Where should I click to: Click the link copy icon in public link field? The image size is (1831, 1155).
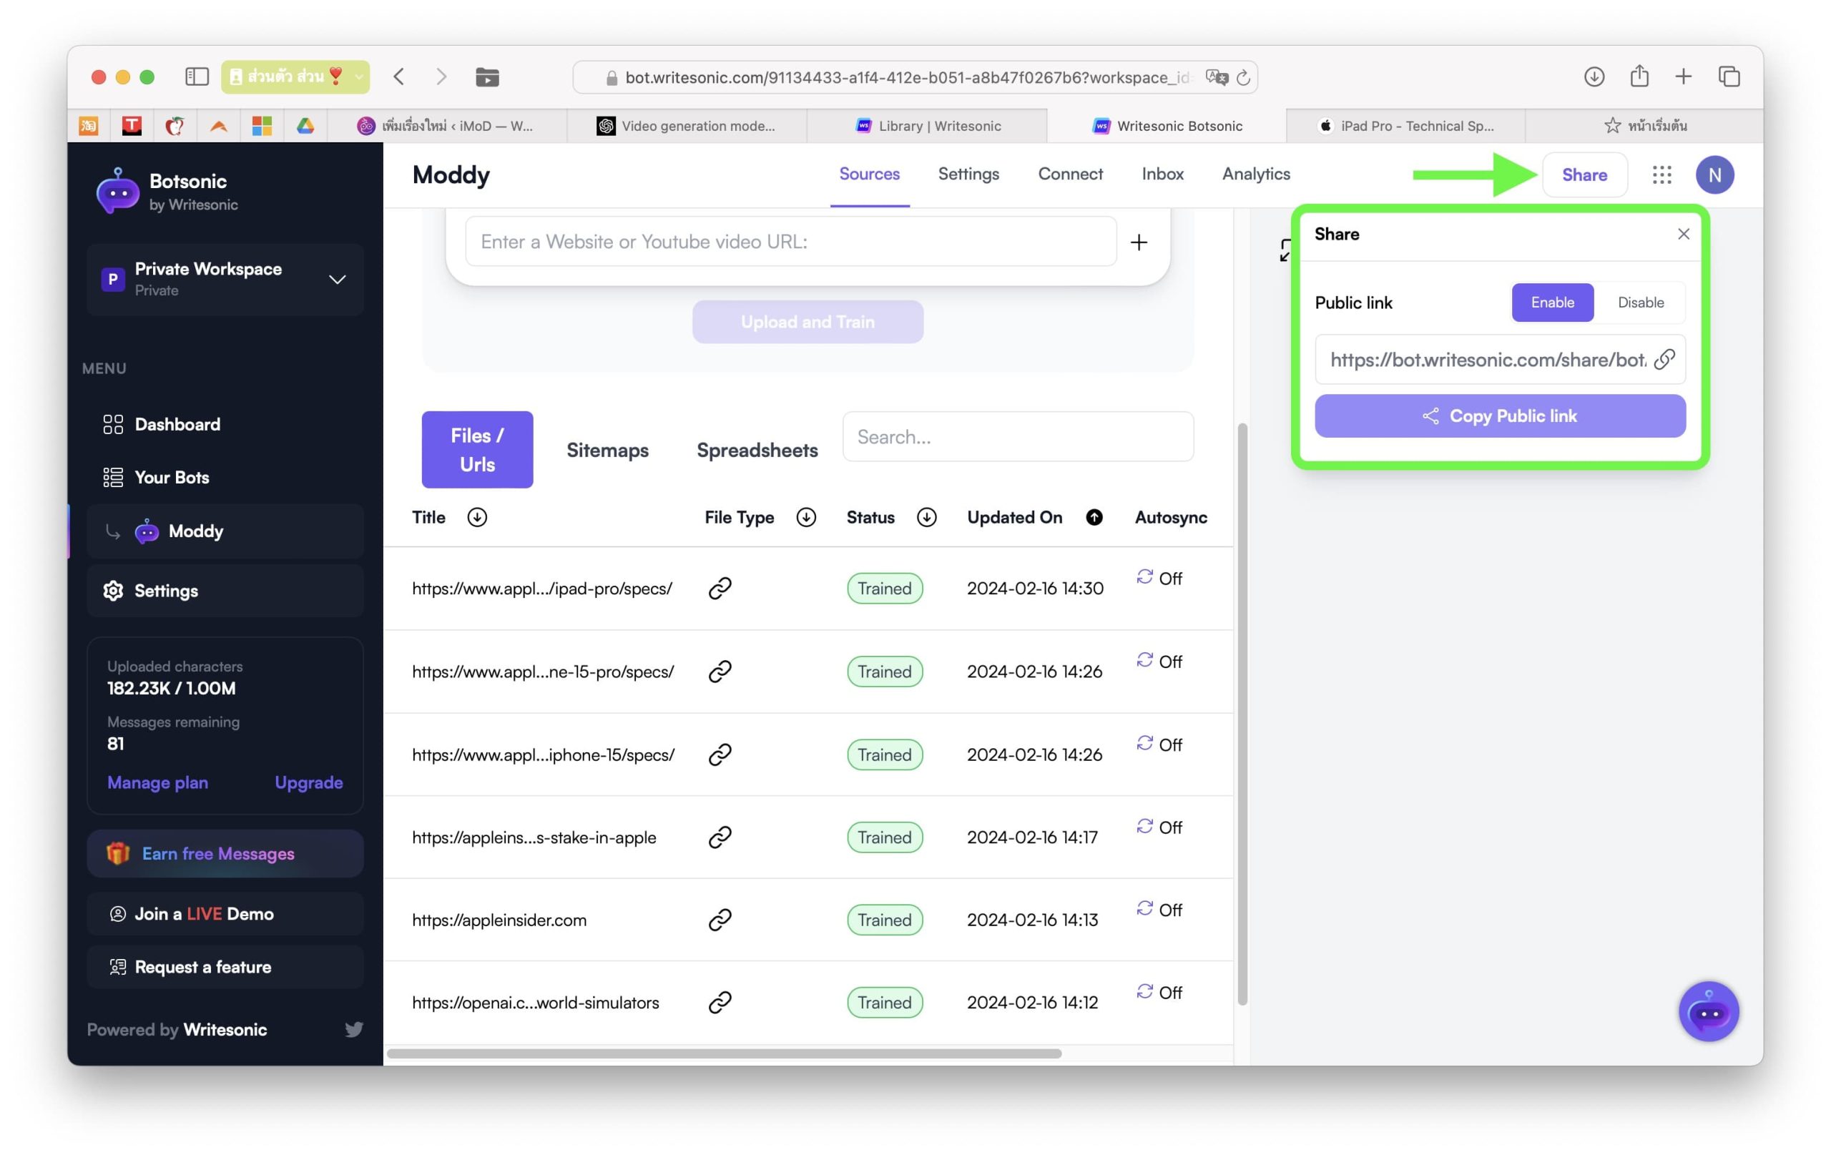(1664, 359)
